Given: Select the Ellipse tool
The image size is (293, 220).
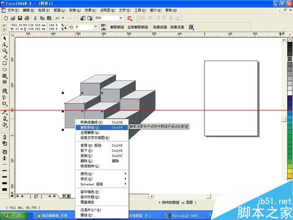Looking at the screenshot, I should 5,70.
